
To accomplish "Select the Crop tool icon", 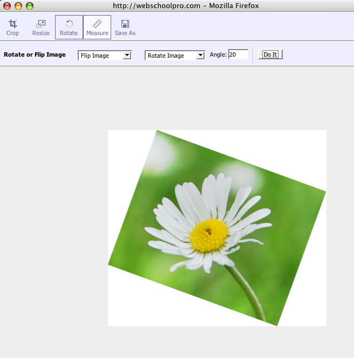I will [x=12, y=24].
